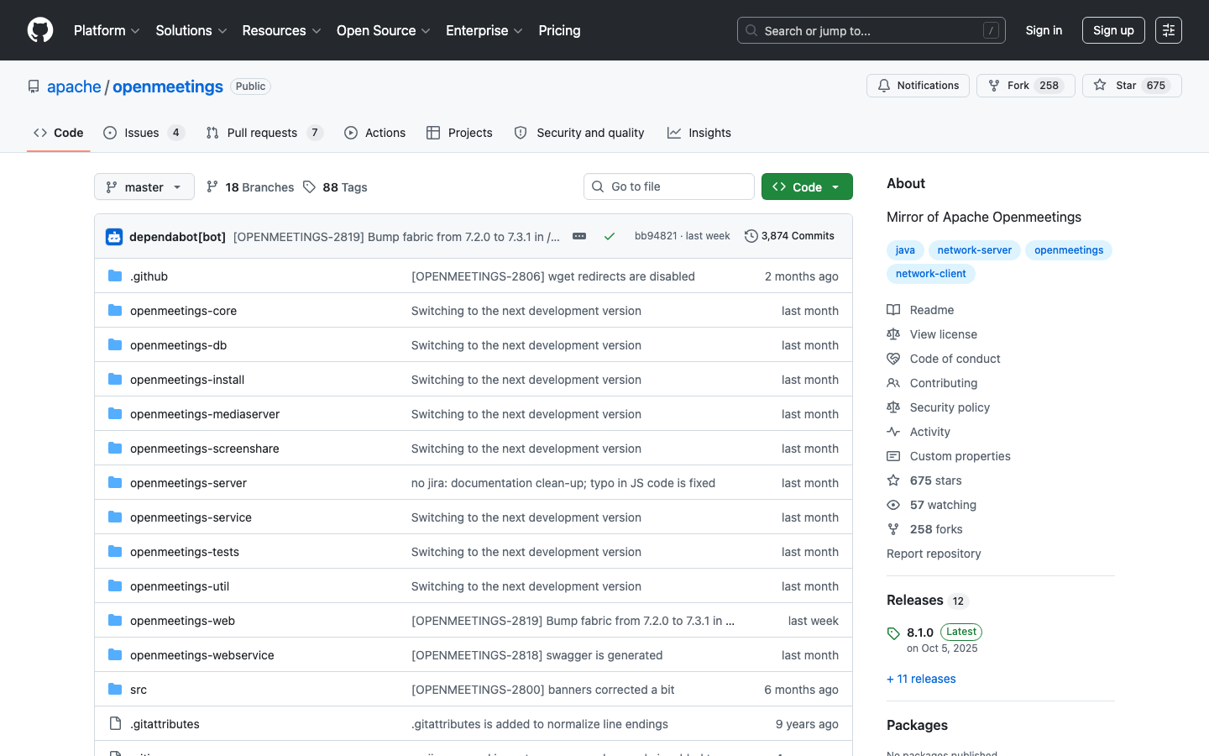This screenshot has width=1209, height=756.
Task: Click the star icon beside 675 stars
Action: 893,480
